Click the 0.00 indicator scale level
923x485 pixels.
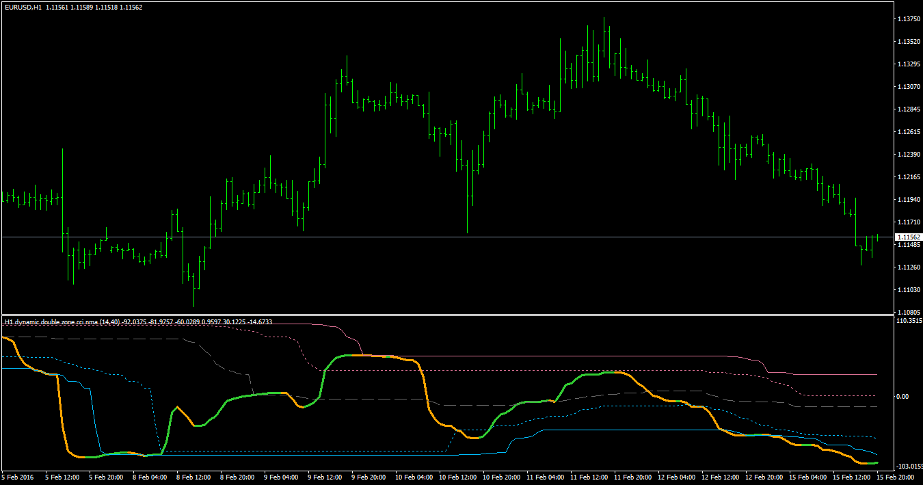pyautogui.click(x=902, y=396)
